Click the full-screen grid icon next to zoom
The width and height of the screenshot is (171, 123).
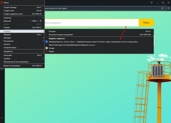pos(40,21)
